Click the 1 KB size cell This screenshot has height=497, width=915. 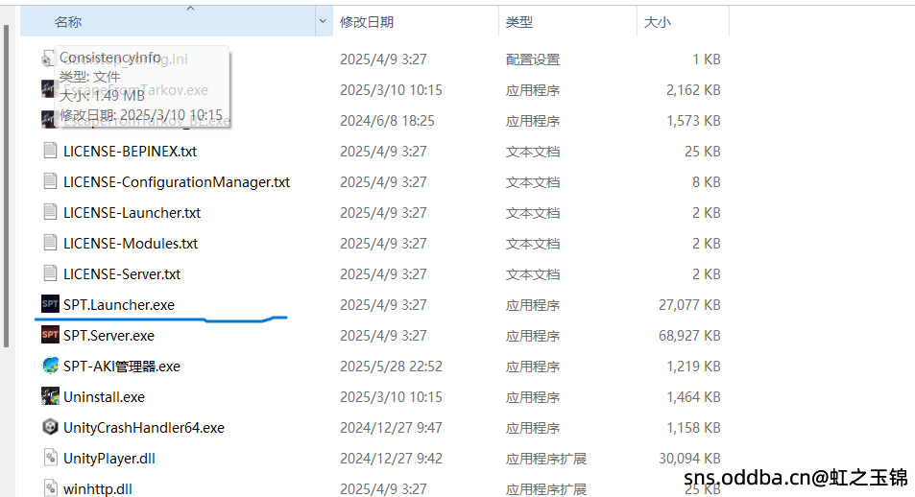707,59
